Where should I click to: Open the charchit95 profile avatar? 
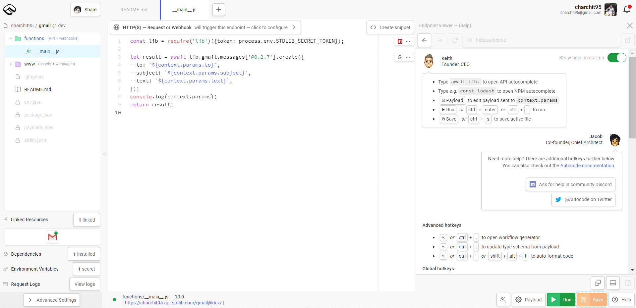(x=610, y=10)
